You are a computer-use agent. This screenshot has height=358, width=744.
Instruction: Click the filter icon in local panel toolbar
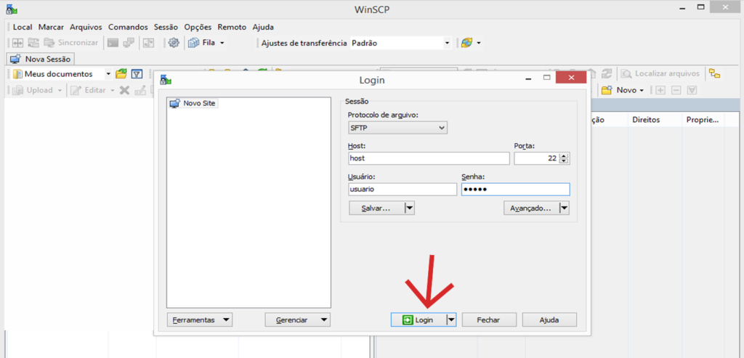tap(136, 74)
